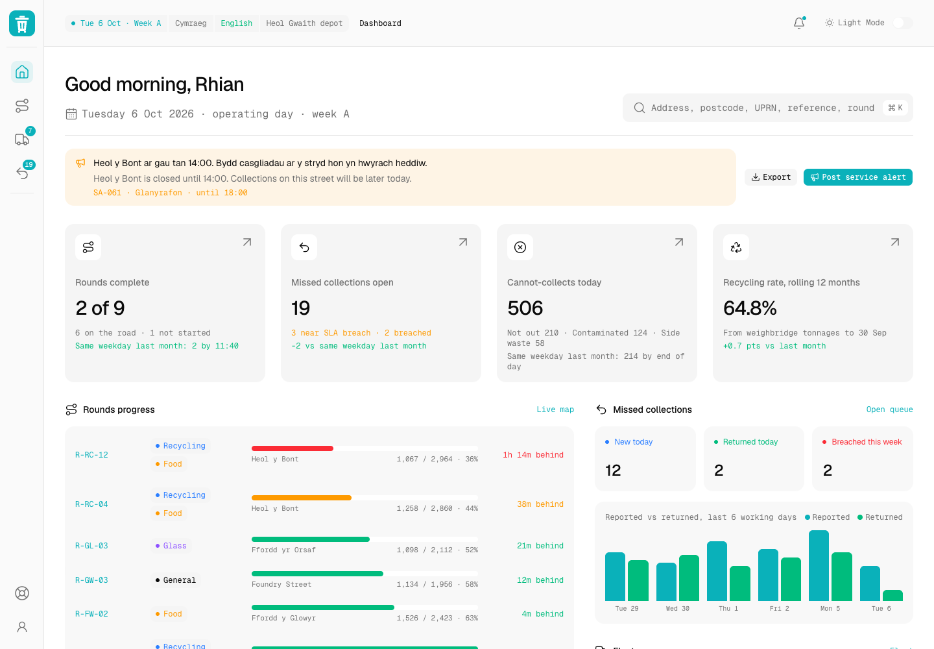Open round R-GW-03
Screen dimensions: 934x649
tap(91, 580)
